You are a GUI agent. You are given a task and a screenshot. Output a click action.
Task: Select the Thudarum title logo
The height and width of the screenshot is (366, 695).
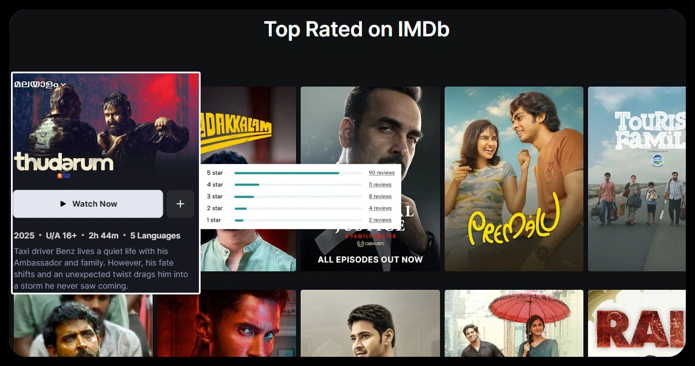[x=64, y=163]
